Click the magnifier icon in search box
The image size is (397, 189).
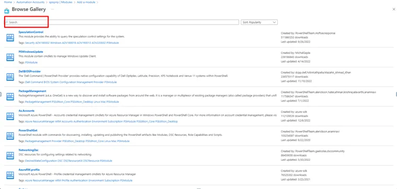7,22
